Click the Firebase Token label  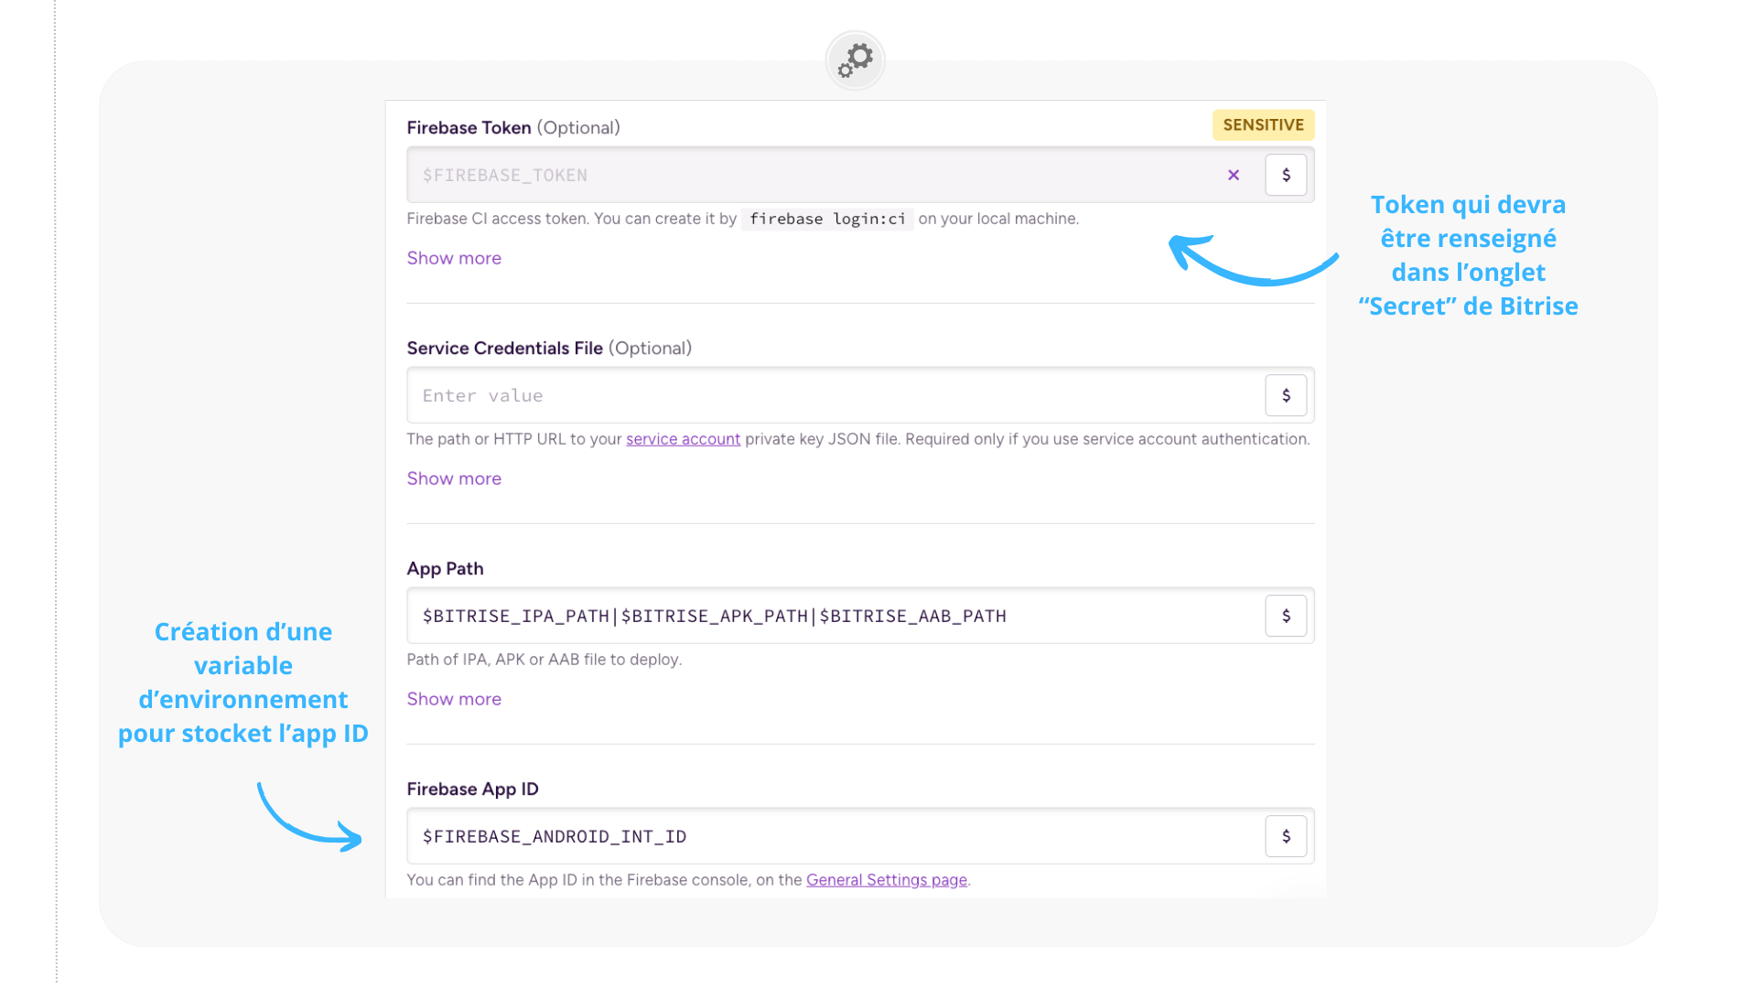coord(469,128)
